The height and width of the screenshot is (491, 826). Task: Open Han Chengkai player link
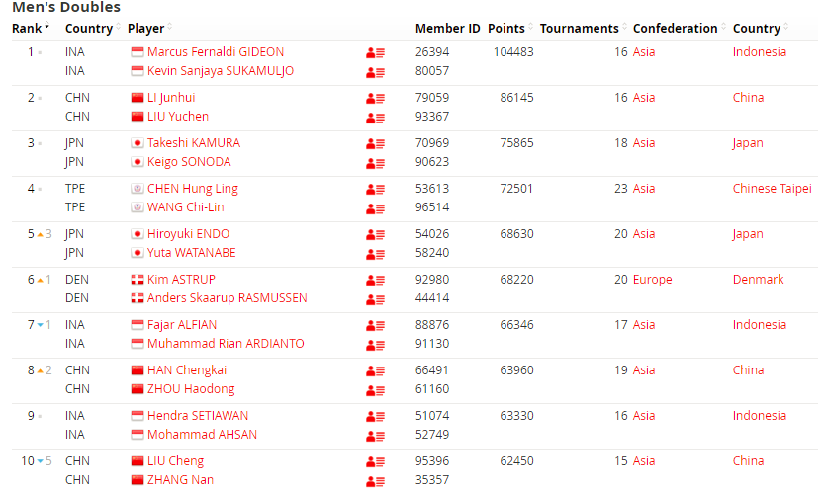pyautogui.click(x=187, y=370)
